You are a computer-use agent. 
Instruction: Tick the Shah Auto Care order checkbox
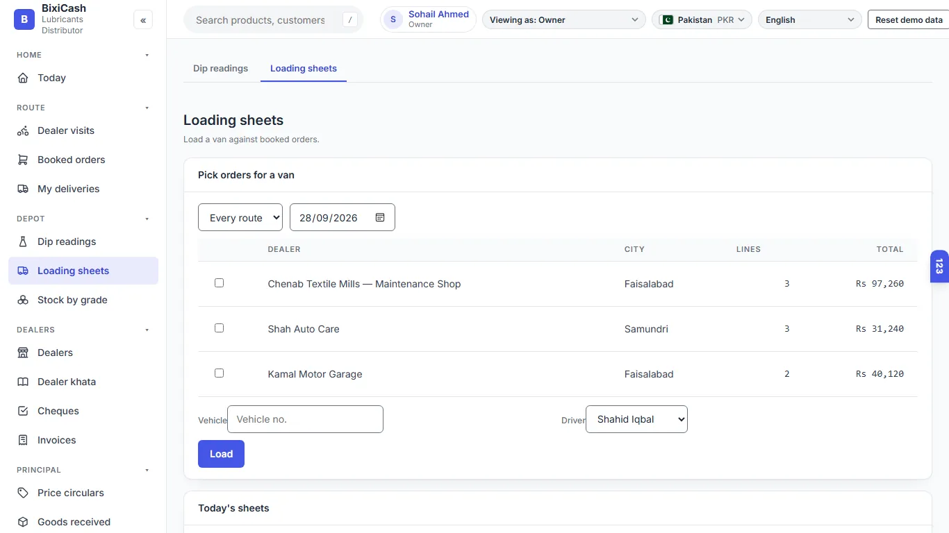pos(219,328)
